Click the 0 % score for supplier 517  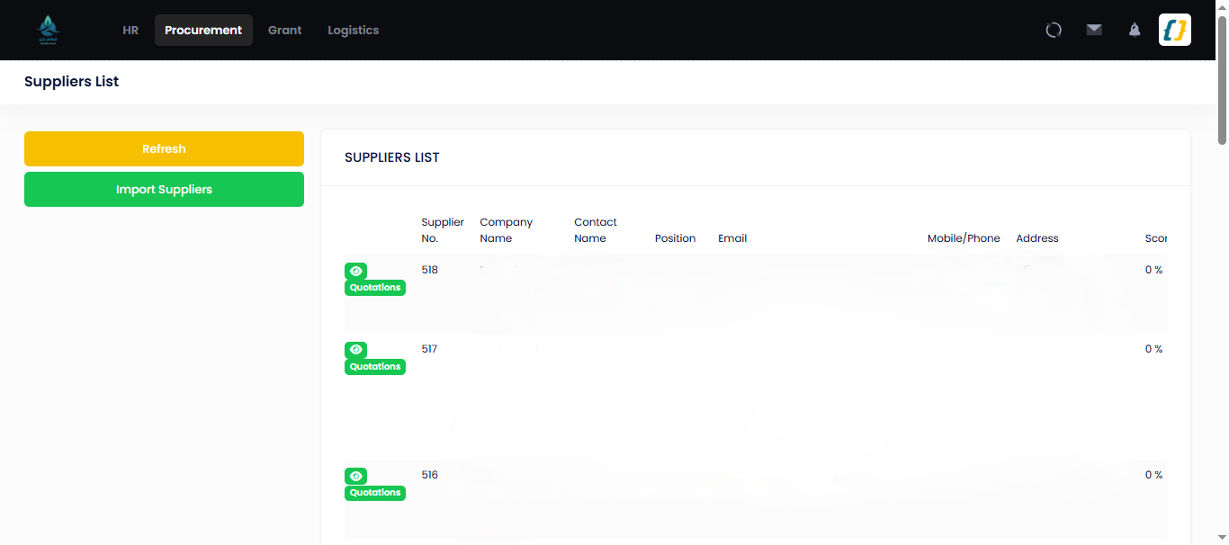point(1153,349)
